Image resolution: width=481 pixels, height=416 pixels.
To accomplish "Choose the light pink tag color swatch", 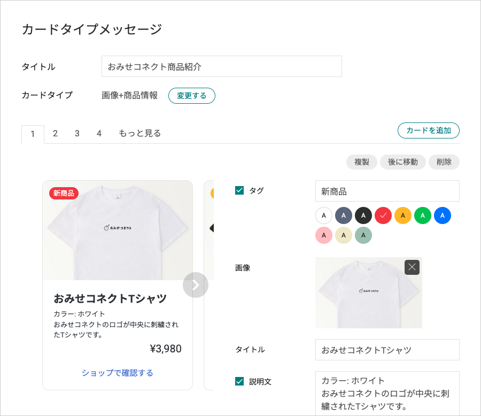I will [x=324, y=235].
